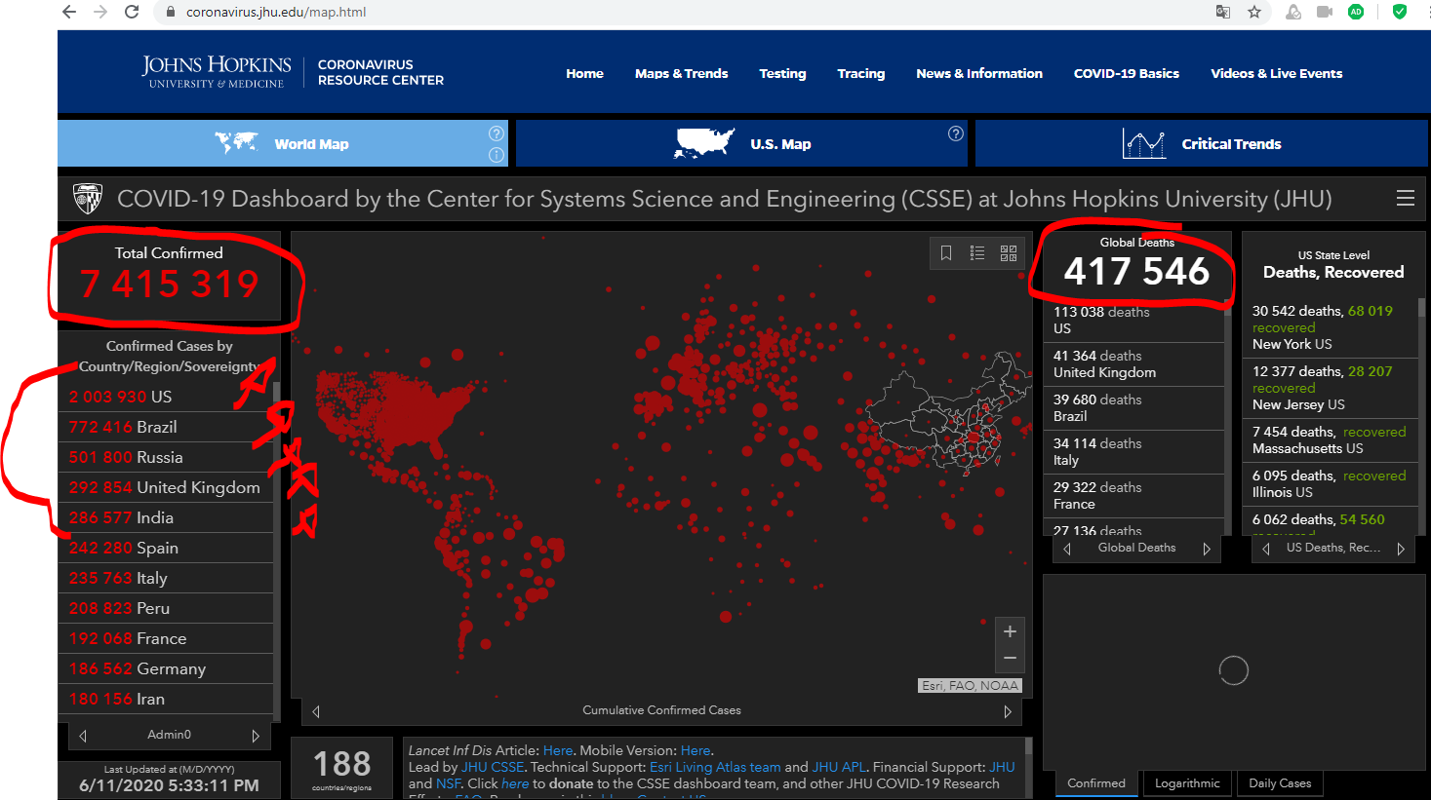Screen dimensions: 1431x800
Task: Open the Maps & Trends menu
Action: (681, 73)
